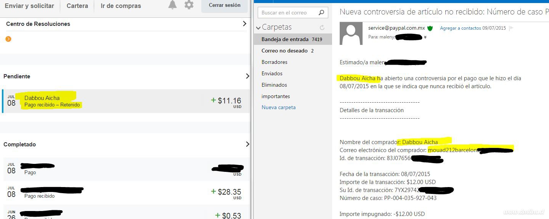Expand the Pendiente section arrow
This screenshot has height=219, width=549.
coord(247,76)
